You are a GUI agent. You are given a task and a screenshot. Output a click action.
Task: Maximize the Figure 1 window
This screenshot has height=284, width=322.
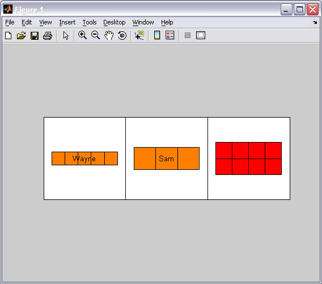(x=299, y=10)
